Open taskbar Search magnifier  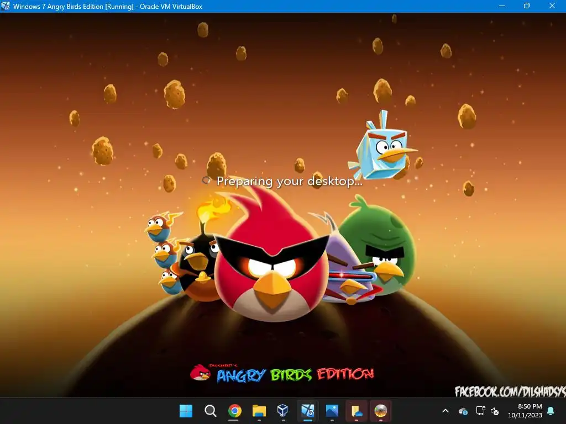click(210, 410)
